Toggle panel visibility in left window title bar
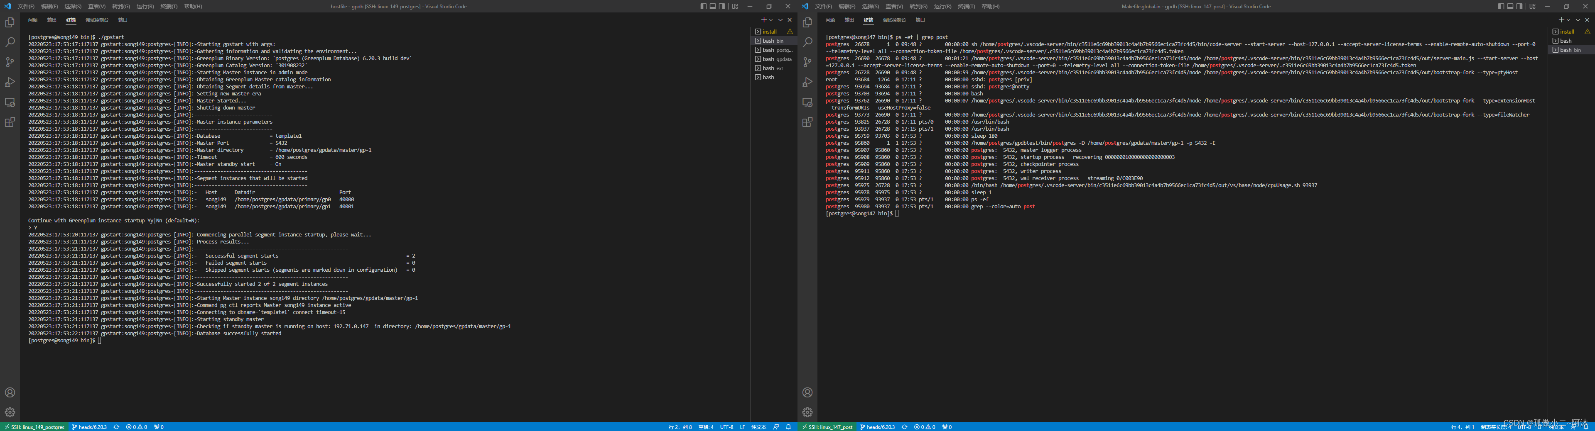Screen dimensions: 1595x431 pos(713,6)
